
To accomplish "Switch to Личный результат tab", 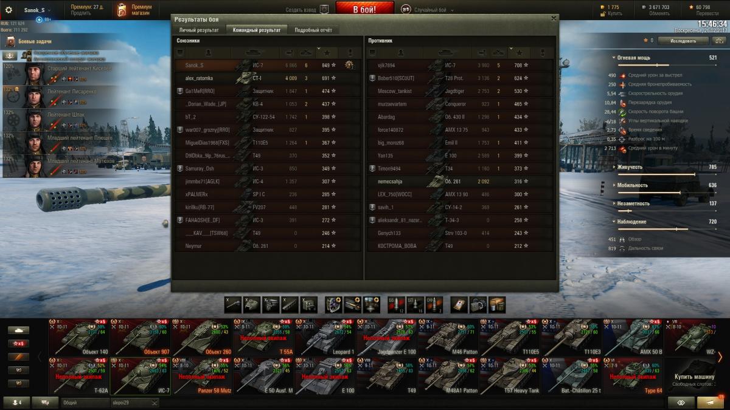I will coord(199,30).
